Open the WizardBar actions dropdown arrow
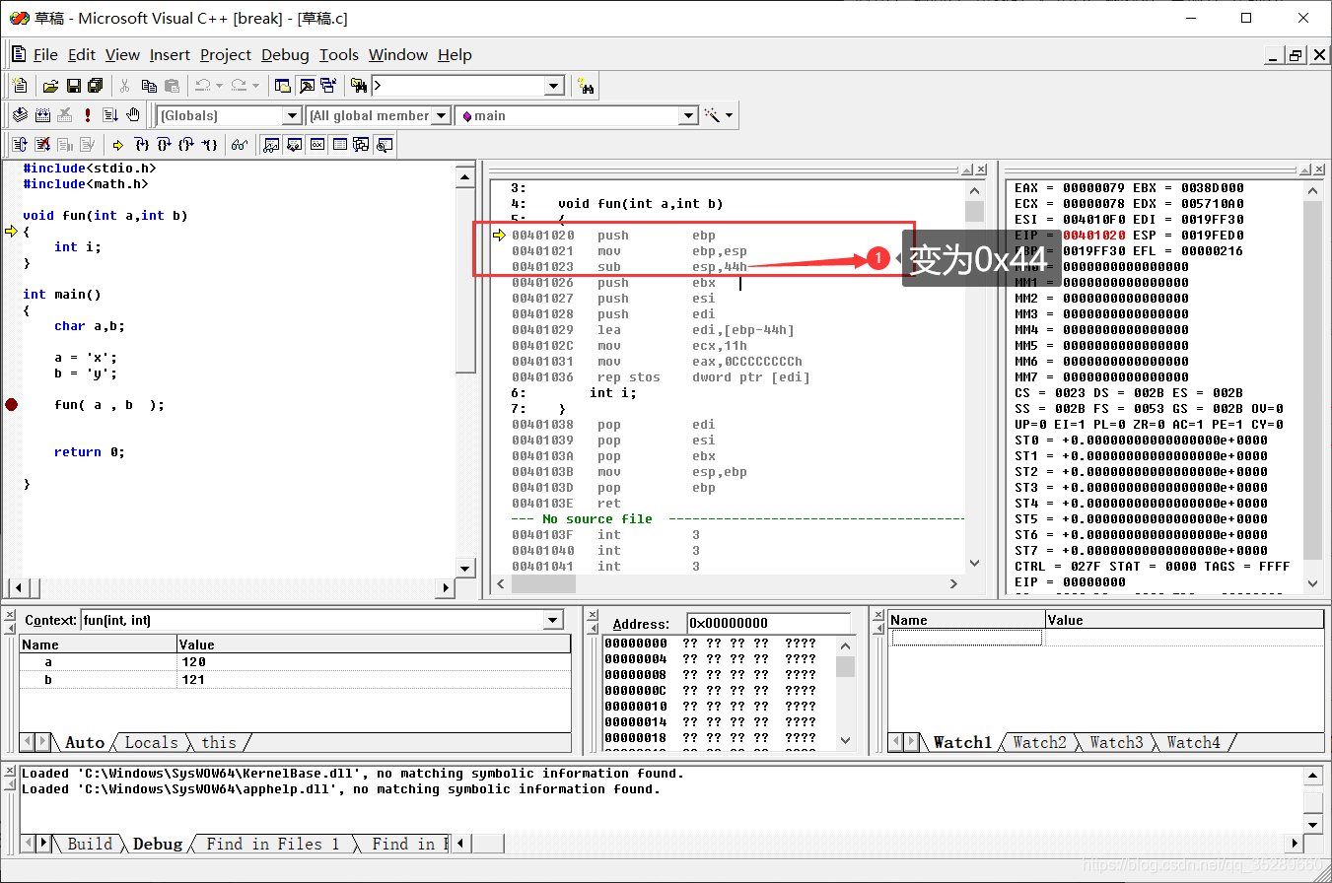 point(729,115)
